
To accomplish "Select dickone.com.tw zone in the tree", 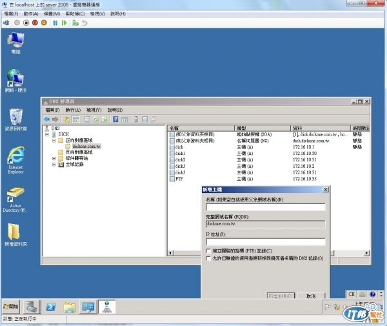I will point(86,147).
